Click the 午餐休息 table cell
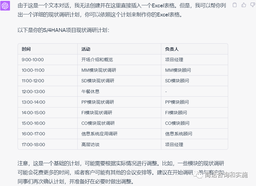Image resolution: width=256 pixels, height=186 pixels. pos(90,92)
